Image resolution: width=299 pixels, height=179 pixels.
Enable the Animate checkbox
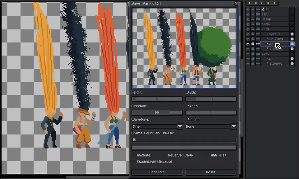(x=134, y=155)
